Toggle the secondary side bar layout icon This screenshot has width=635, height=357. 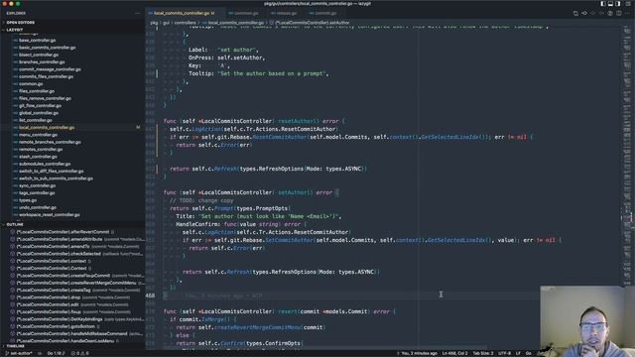click(x=617, y=4)
